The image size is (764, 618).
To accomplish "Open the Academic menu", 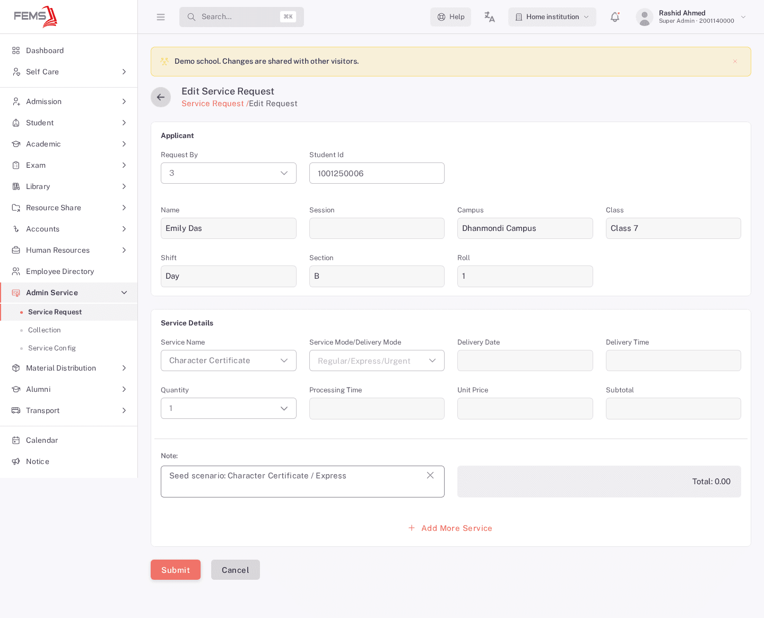I will pyautogui.click(x=69, y=144).
